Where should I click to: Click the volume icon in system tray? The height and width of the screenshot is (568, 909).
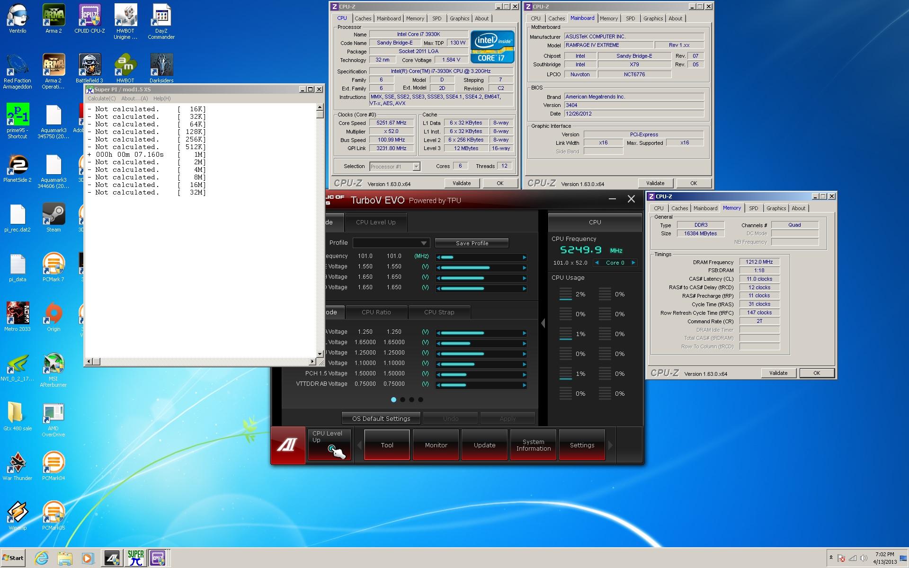pyautogui.click(x=863, y=558)
